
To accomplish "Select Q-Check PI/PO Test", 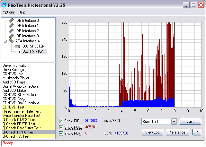I will coord(28,132).
